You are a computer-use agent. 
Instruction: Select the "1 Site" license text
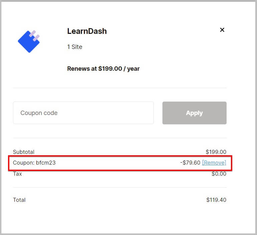tap(75, 47)
